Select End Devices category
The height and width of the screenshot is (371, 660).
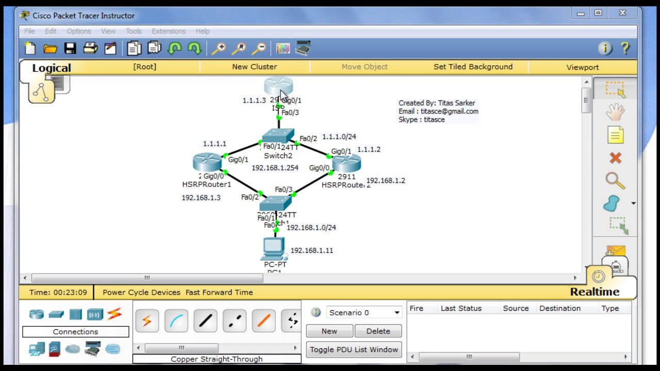pos(37,349)
